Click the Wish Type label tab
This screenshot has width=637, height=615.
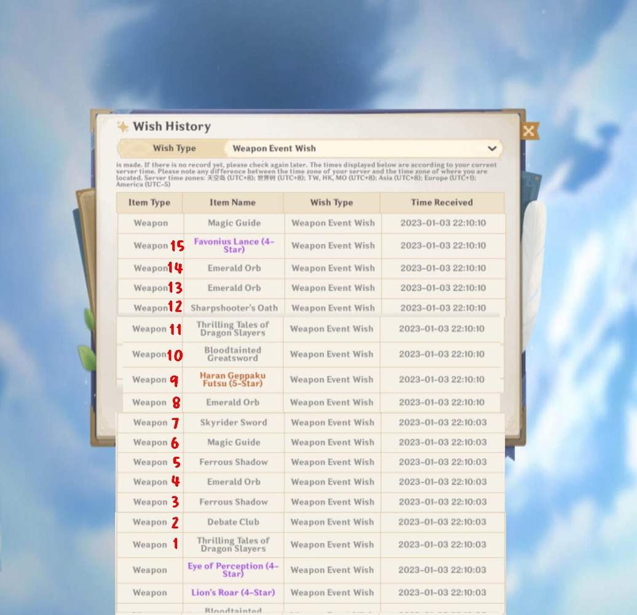tap(174, 149)
